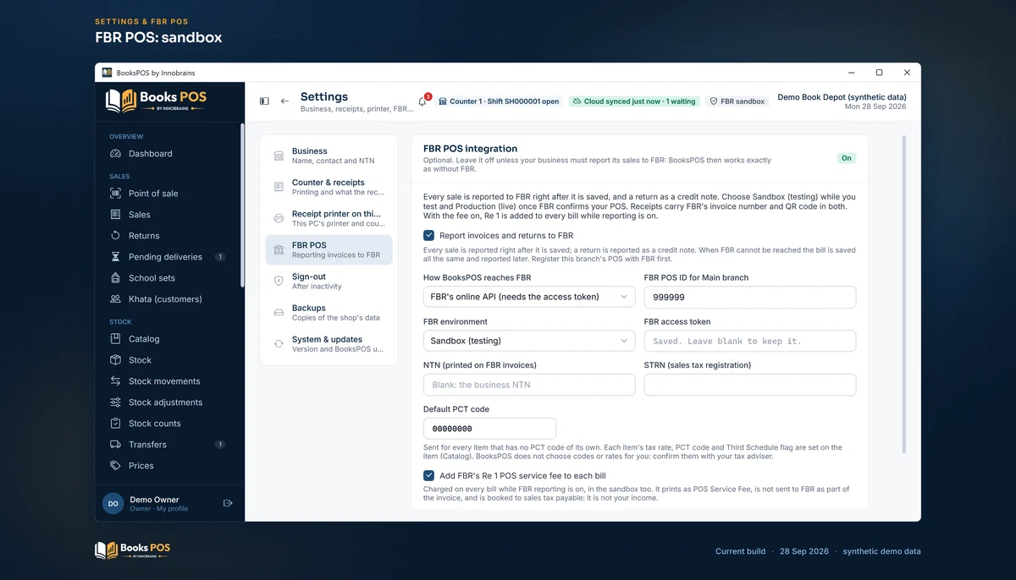This screenshot has height=580, width=1016.
Task: Toggle Report invoices and returns to FBR
Action: pyautogui.click(x=429, y=236)
